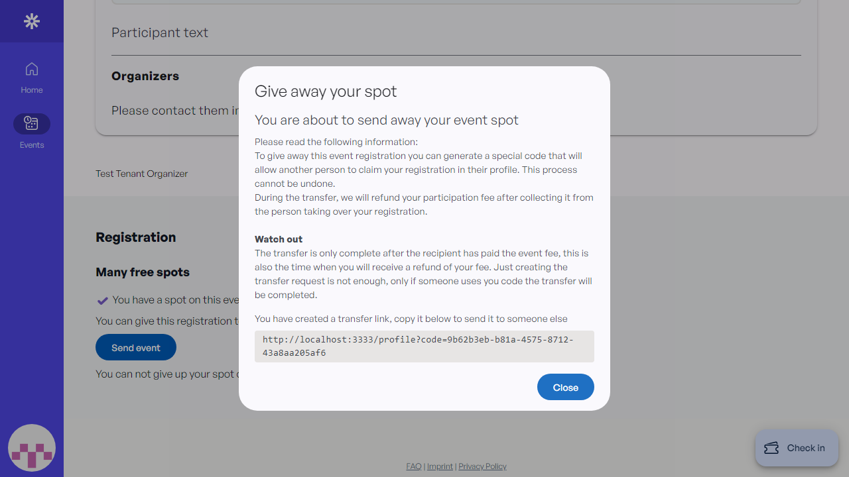Select the generated transfer link URL box

[x=424, y=346]
